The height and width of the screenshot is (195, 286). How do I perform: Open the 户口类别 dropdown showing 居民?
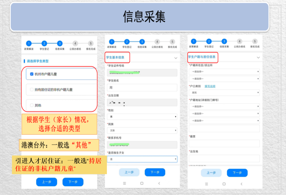(x=224, y=92)
